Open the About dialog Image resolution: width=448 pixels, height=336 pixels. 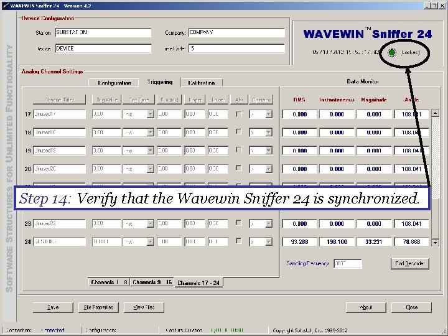(366, 307)
